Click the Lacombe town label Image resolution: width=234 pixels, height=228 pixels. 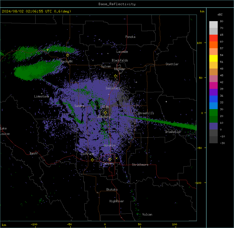click(x=122, y=52)
